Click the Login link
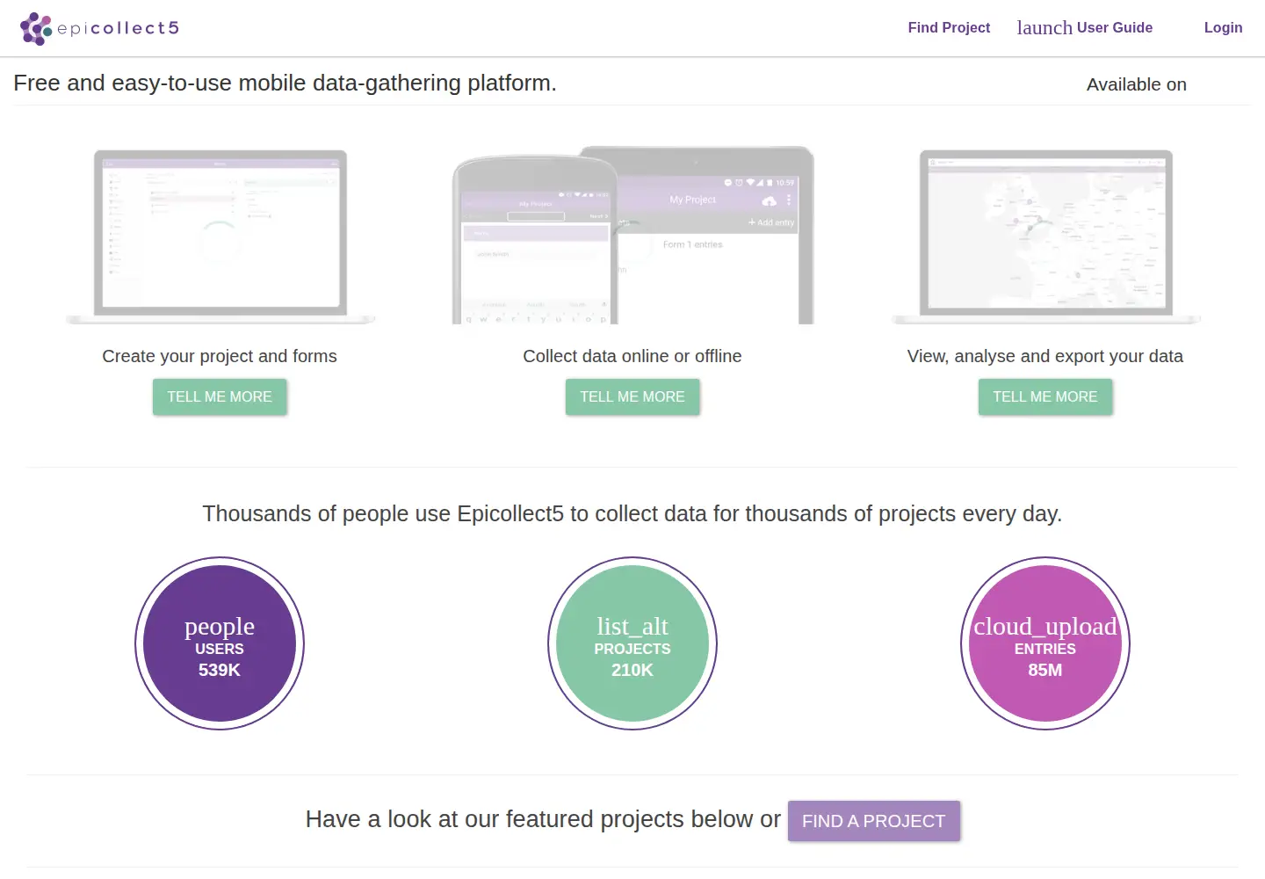Image resolution: width=1265 pixels, height=879 pixels. coord(1223,28)
